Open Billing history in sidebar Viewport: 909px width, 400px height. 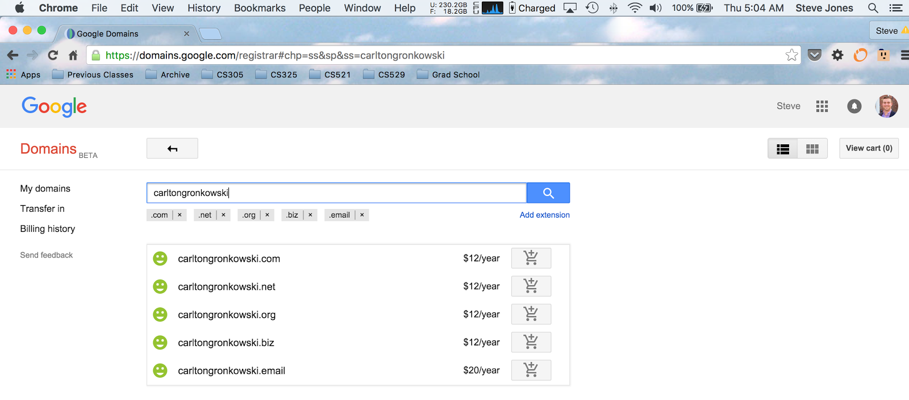point(48,228)
